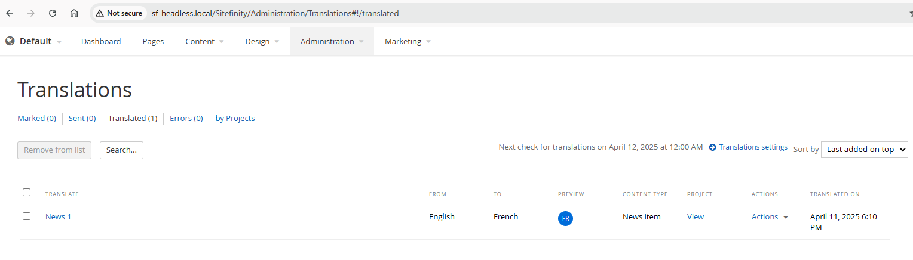
Task: Click the globe icon next to Default
Action: click(x=10, y=41)
